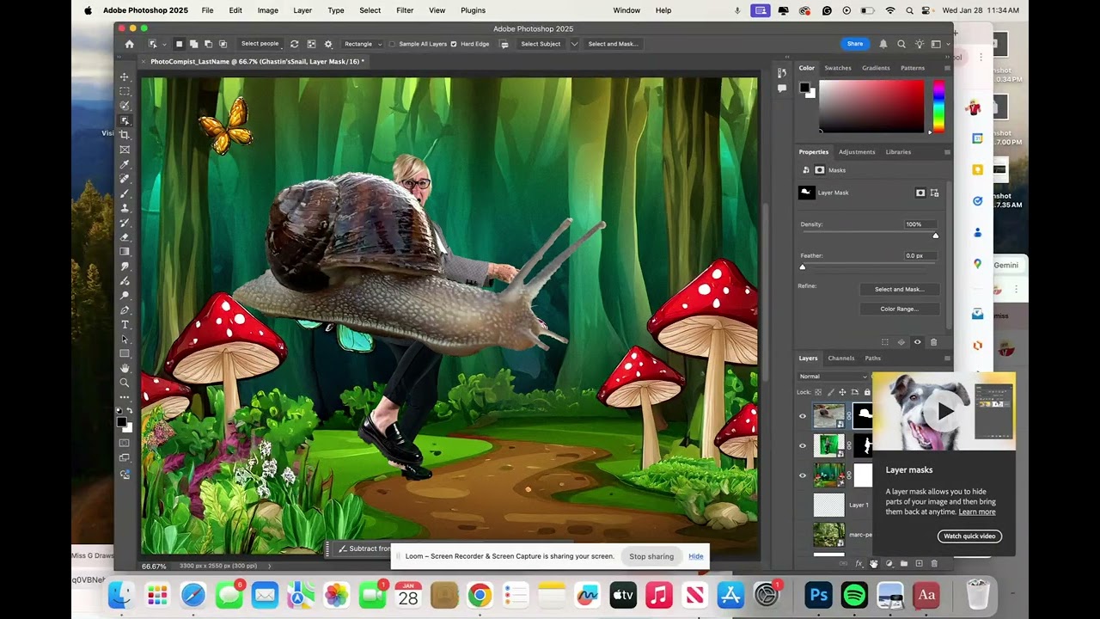Open the Filter menu
Viewport: 1100px width, 619px height.
405,10
